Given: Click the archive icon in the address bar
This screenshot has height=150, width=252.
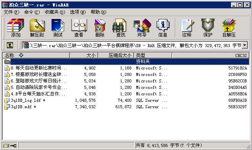Looking at the screenshot, I should 26,46.
